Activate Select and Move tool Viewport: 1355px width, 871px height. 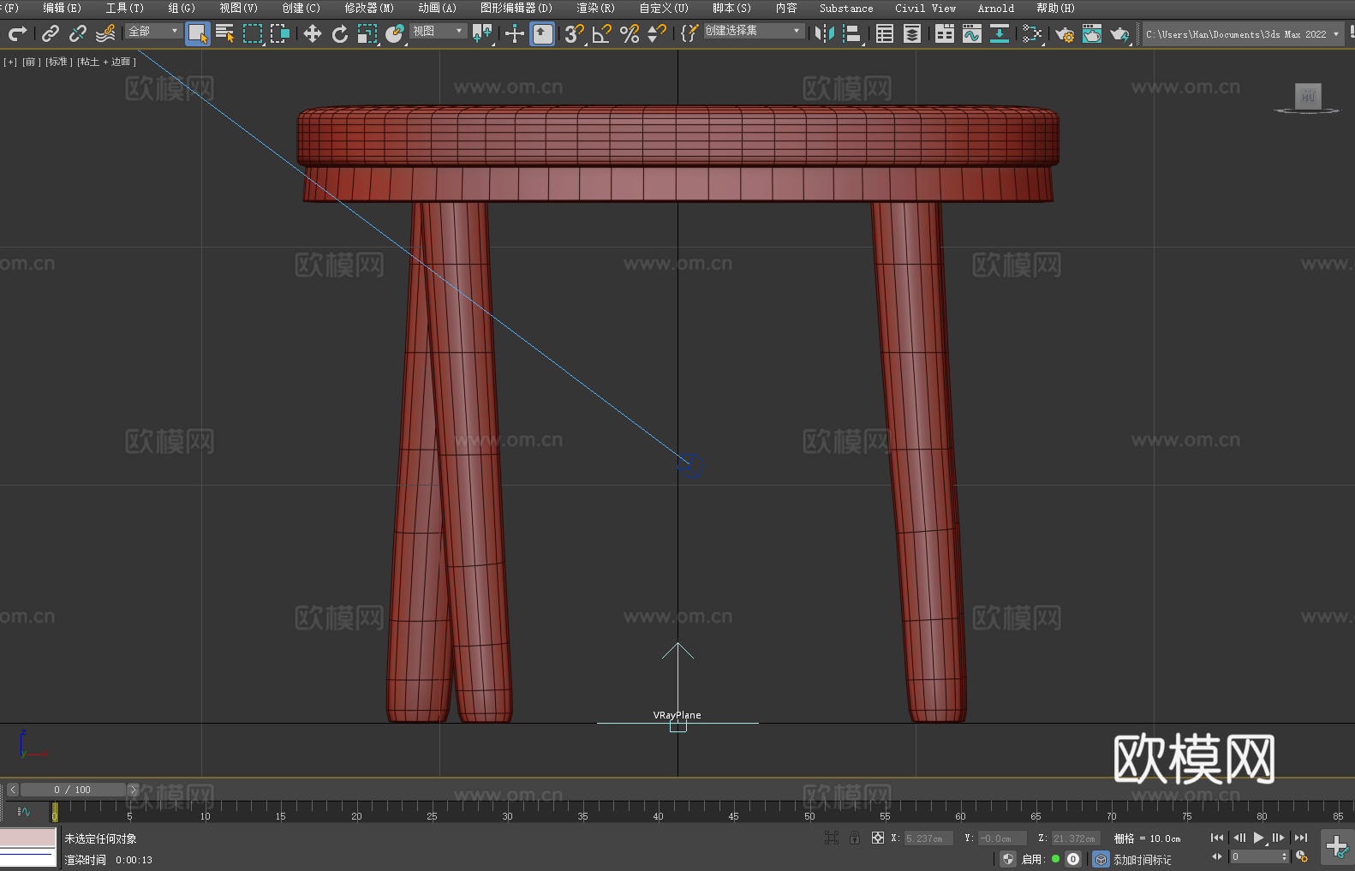(313, 33)
